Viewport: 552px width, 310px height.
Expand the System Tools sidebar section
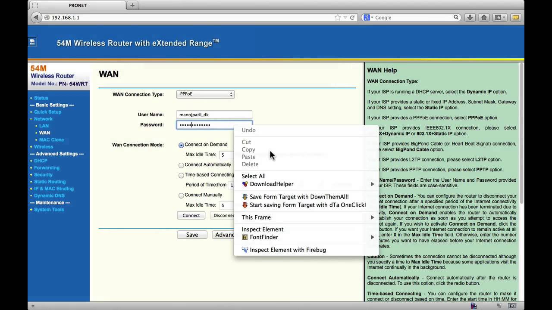point(31,210)
